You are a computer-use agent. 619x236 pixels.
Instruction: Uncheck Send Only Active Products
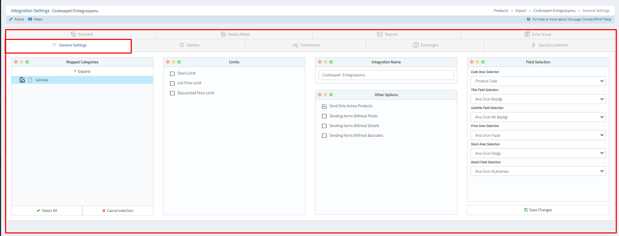click(x=324, y=106)
